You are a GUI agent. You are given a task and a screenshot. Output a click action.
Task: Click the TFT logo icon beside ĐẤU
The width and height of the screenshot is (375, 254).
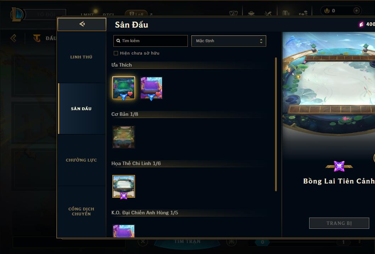tap(37, 38)
